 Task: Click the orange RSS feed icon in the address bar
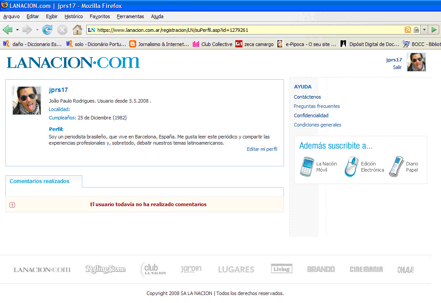point(407,30)
